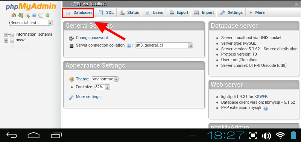Open the Settings tab
This screenshot has height=142, width=301.
tap(231, 13)
